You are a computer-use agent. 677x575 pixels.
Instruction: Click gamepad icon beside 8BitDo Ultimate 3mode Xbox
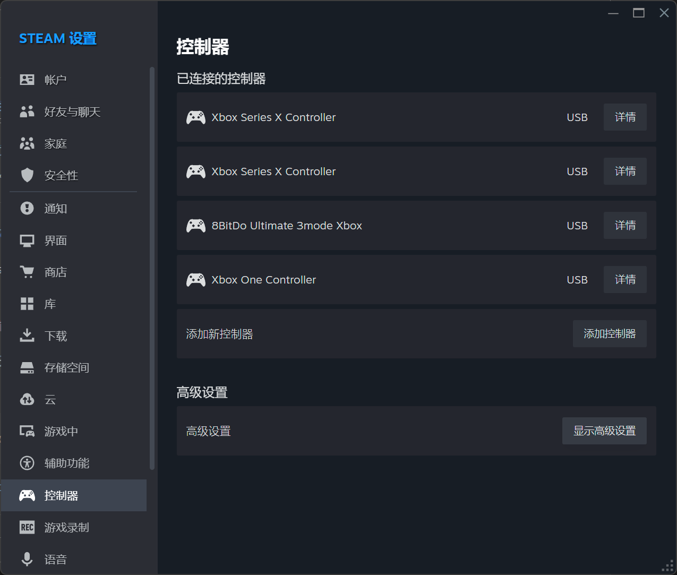(196, 226)
